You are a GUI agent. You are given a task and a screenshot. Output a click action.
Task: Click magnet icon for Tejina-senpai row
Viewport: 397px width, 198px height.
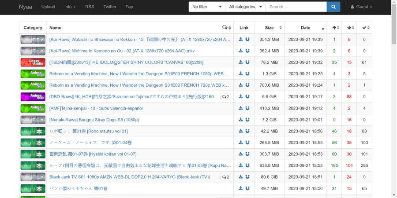247,108
